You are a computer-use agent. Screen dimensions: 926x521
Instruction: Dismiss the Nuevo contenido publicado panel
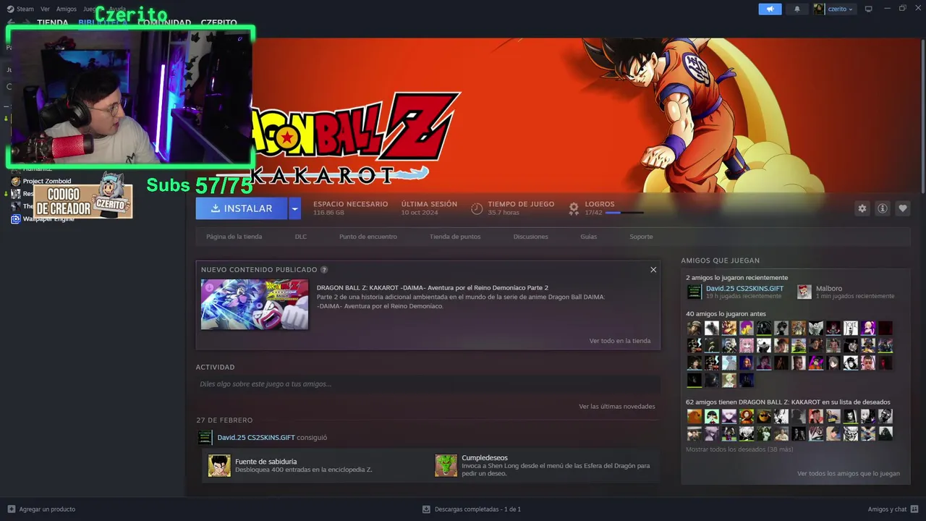tap(653, 270)
